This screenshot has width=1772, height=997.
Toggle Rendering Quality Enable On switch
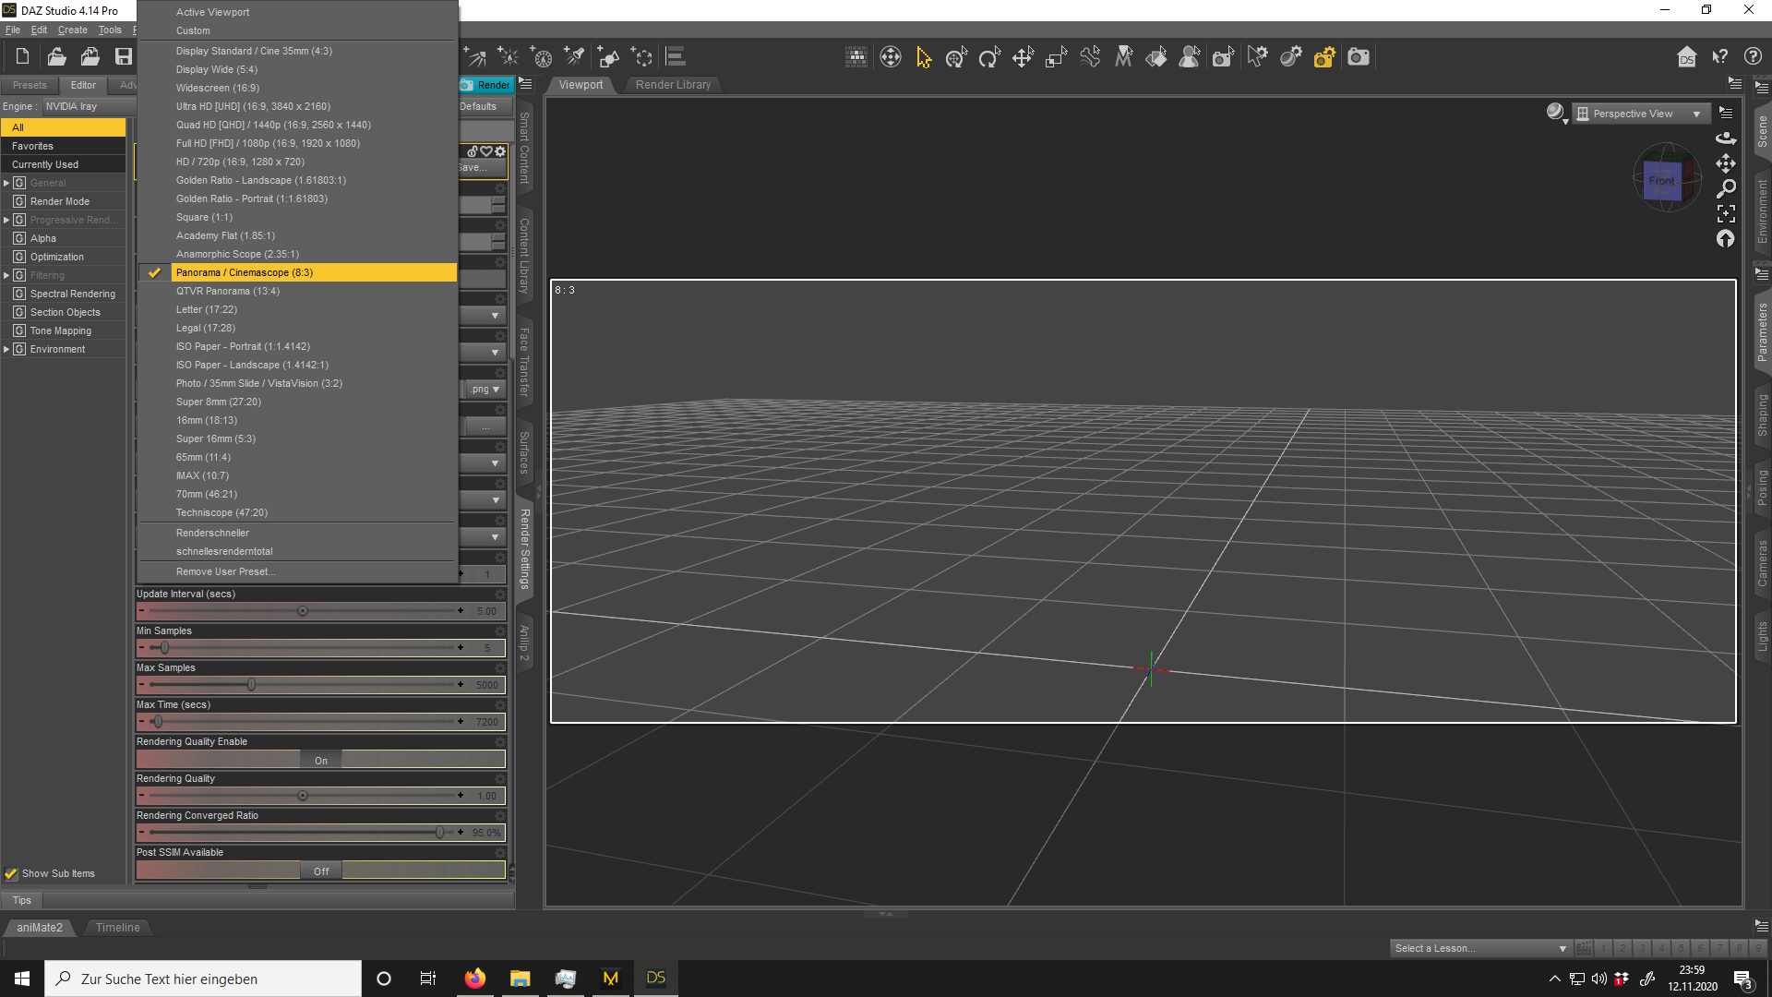pyautogui.click(x=320, y=760)
